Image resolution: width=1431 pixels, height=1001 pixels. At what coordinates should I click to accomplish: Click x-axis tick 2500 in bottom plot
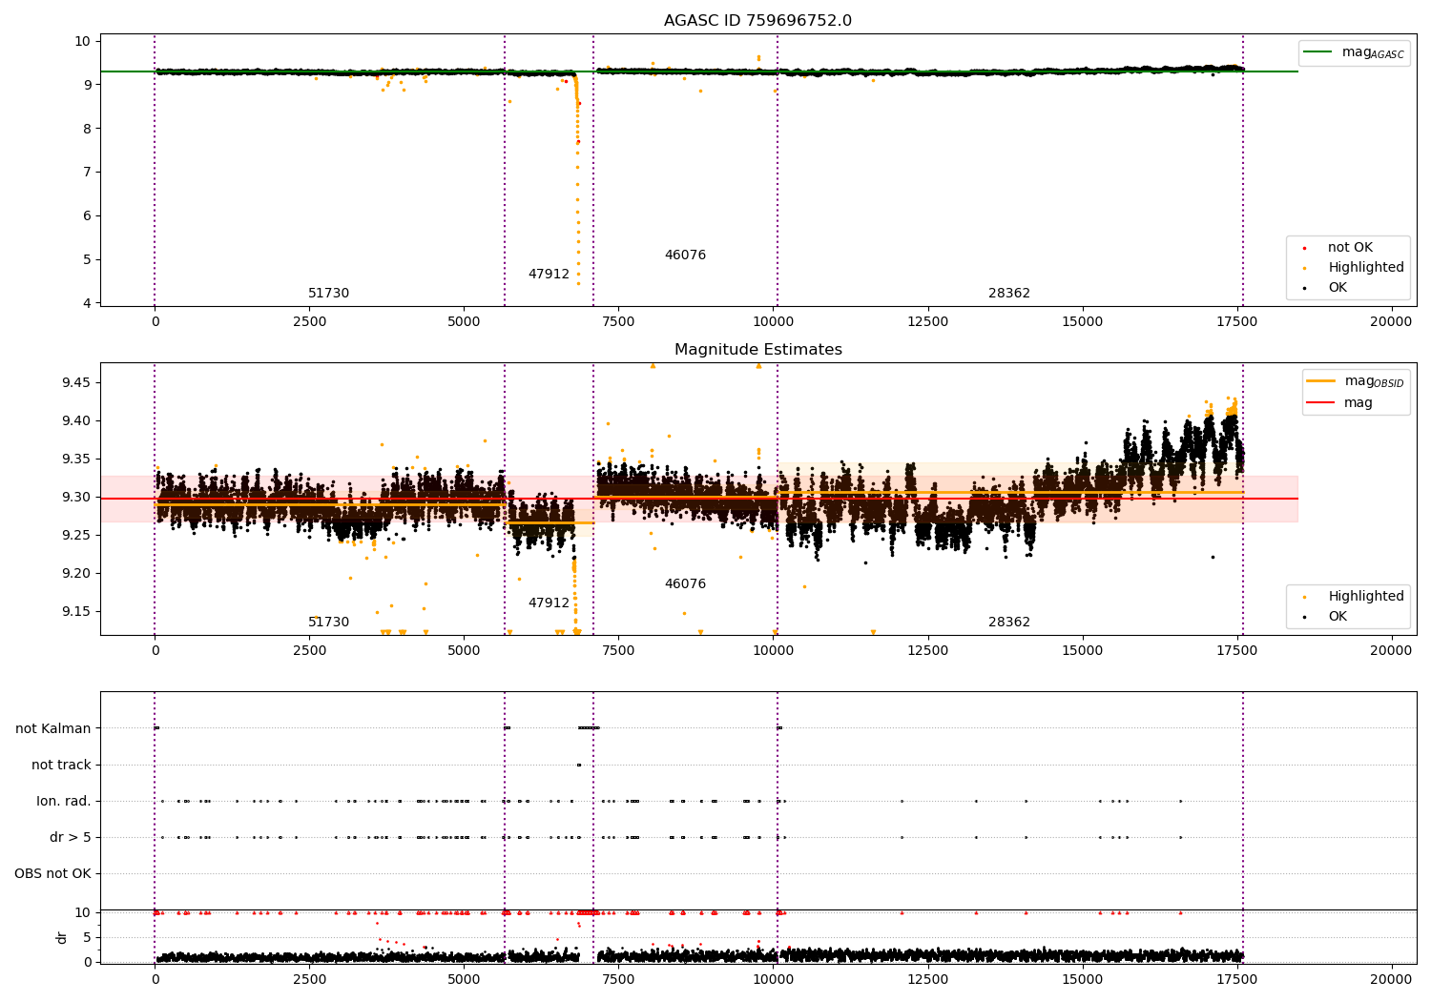(309, 980)
